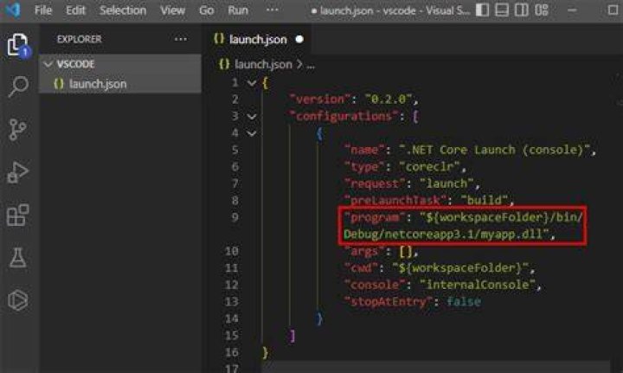
Task: Open the Source Control view icon
Action: pyautogui.click(x=17, y=130)
